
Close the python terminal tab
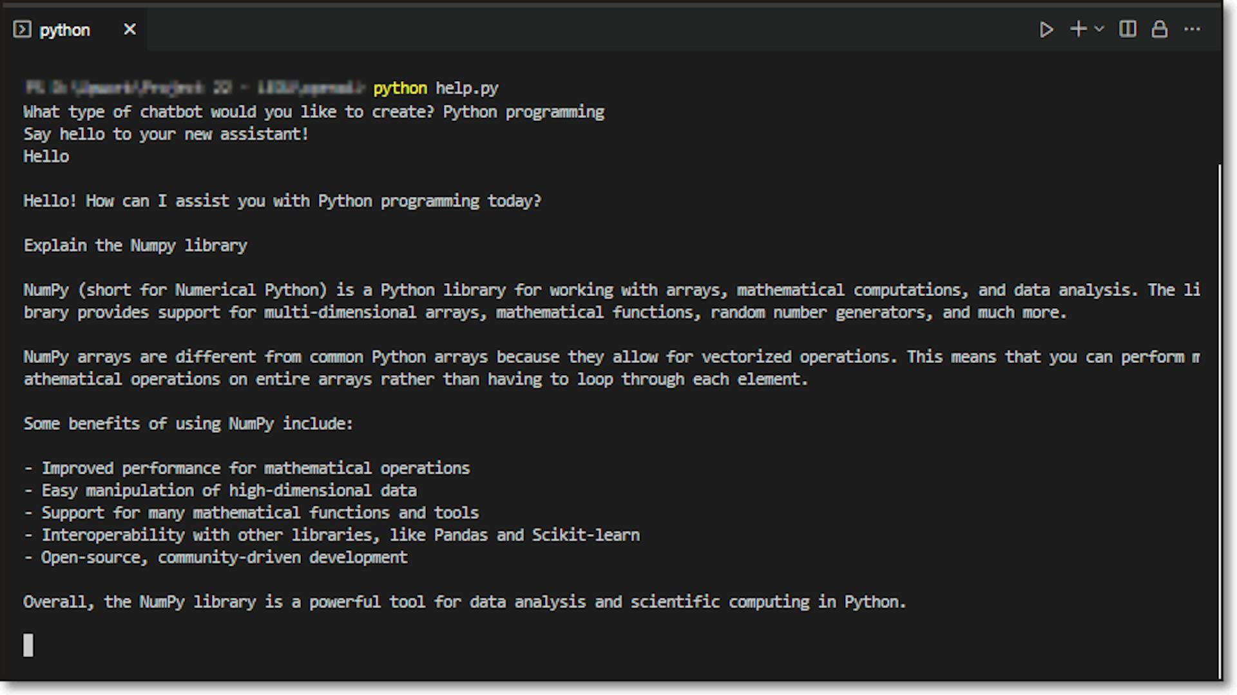(x=129, y=29)
